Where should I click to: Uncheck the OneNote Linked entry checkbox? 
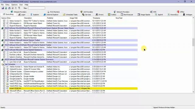[x=4, y=54]
